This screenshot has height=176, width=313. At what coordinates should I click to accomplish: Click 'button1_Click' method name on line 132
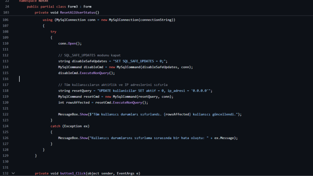click(x=73, y=173)
